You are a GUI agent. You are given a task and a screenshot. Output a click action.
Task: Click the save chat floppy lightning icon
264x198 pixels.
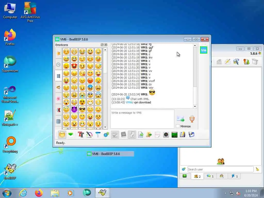(183, 135)
